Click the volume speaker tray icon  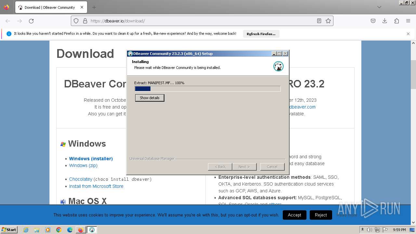[370, 230]
